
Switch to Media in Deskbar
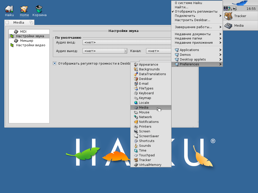coord(240,25)
